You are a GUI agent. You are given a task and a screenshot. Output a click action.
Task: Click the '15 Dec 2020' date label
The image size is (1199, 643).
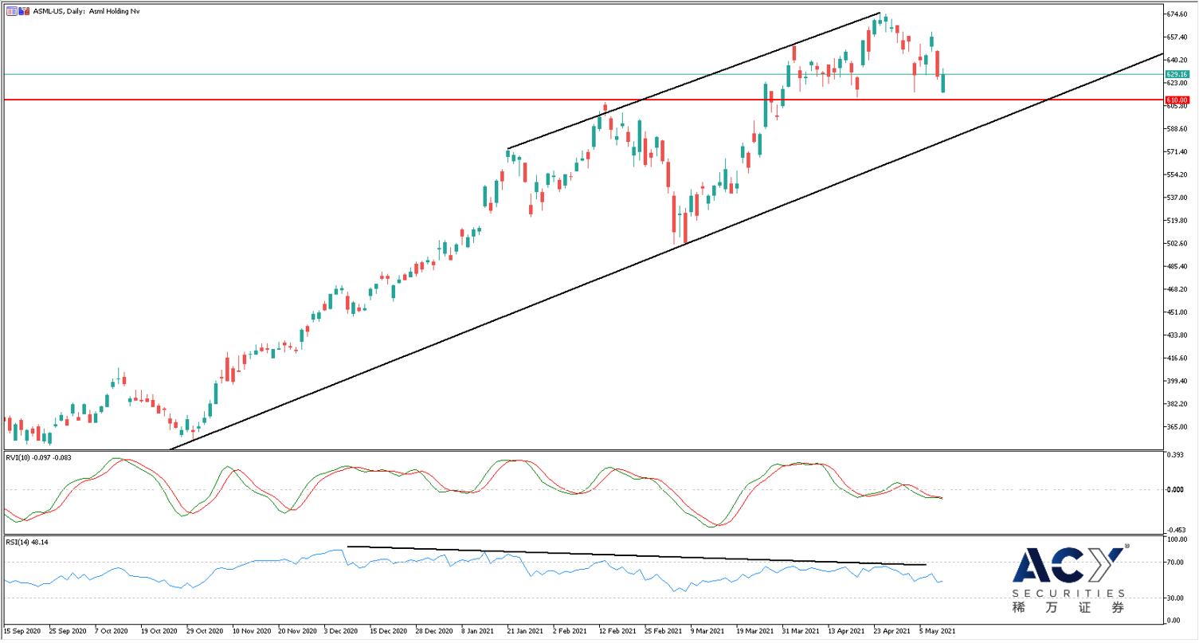[x=387, y=630]
